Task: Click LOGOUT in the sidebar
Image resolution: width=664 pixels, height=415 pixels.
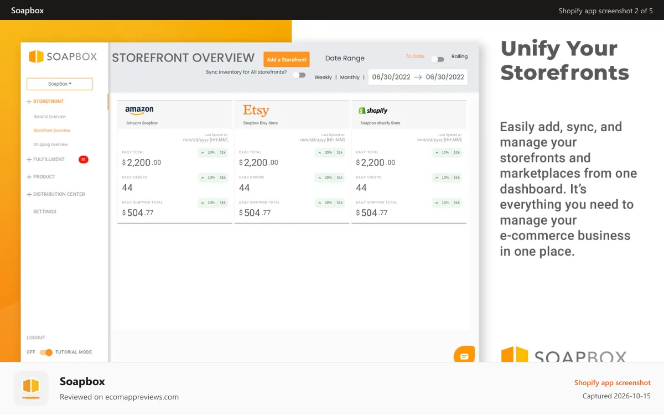Action: tap(36, 338)
